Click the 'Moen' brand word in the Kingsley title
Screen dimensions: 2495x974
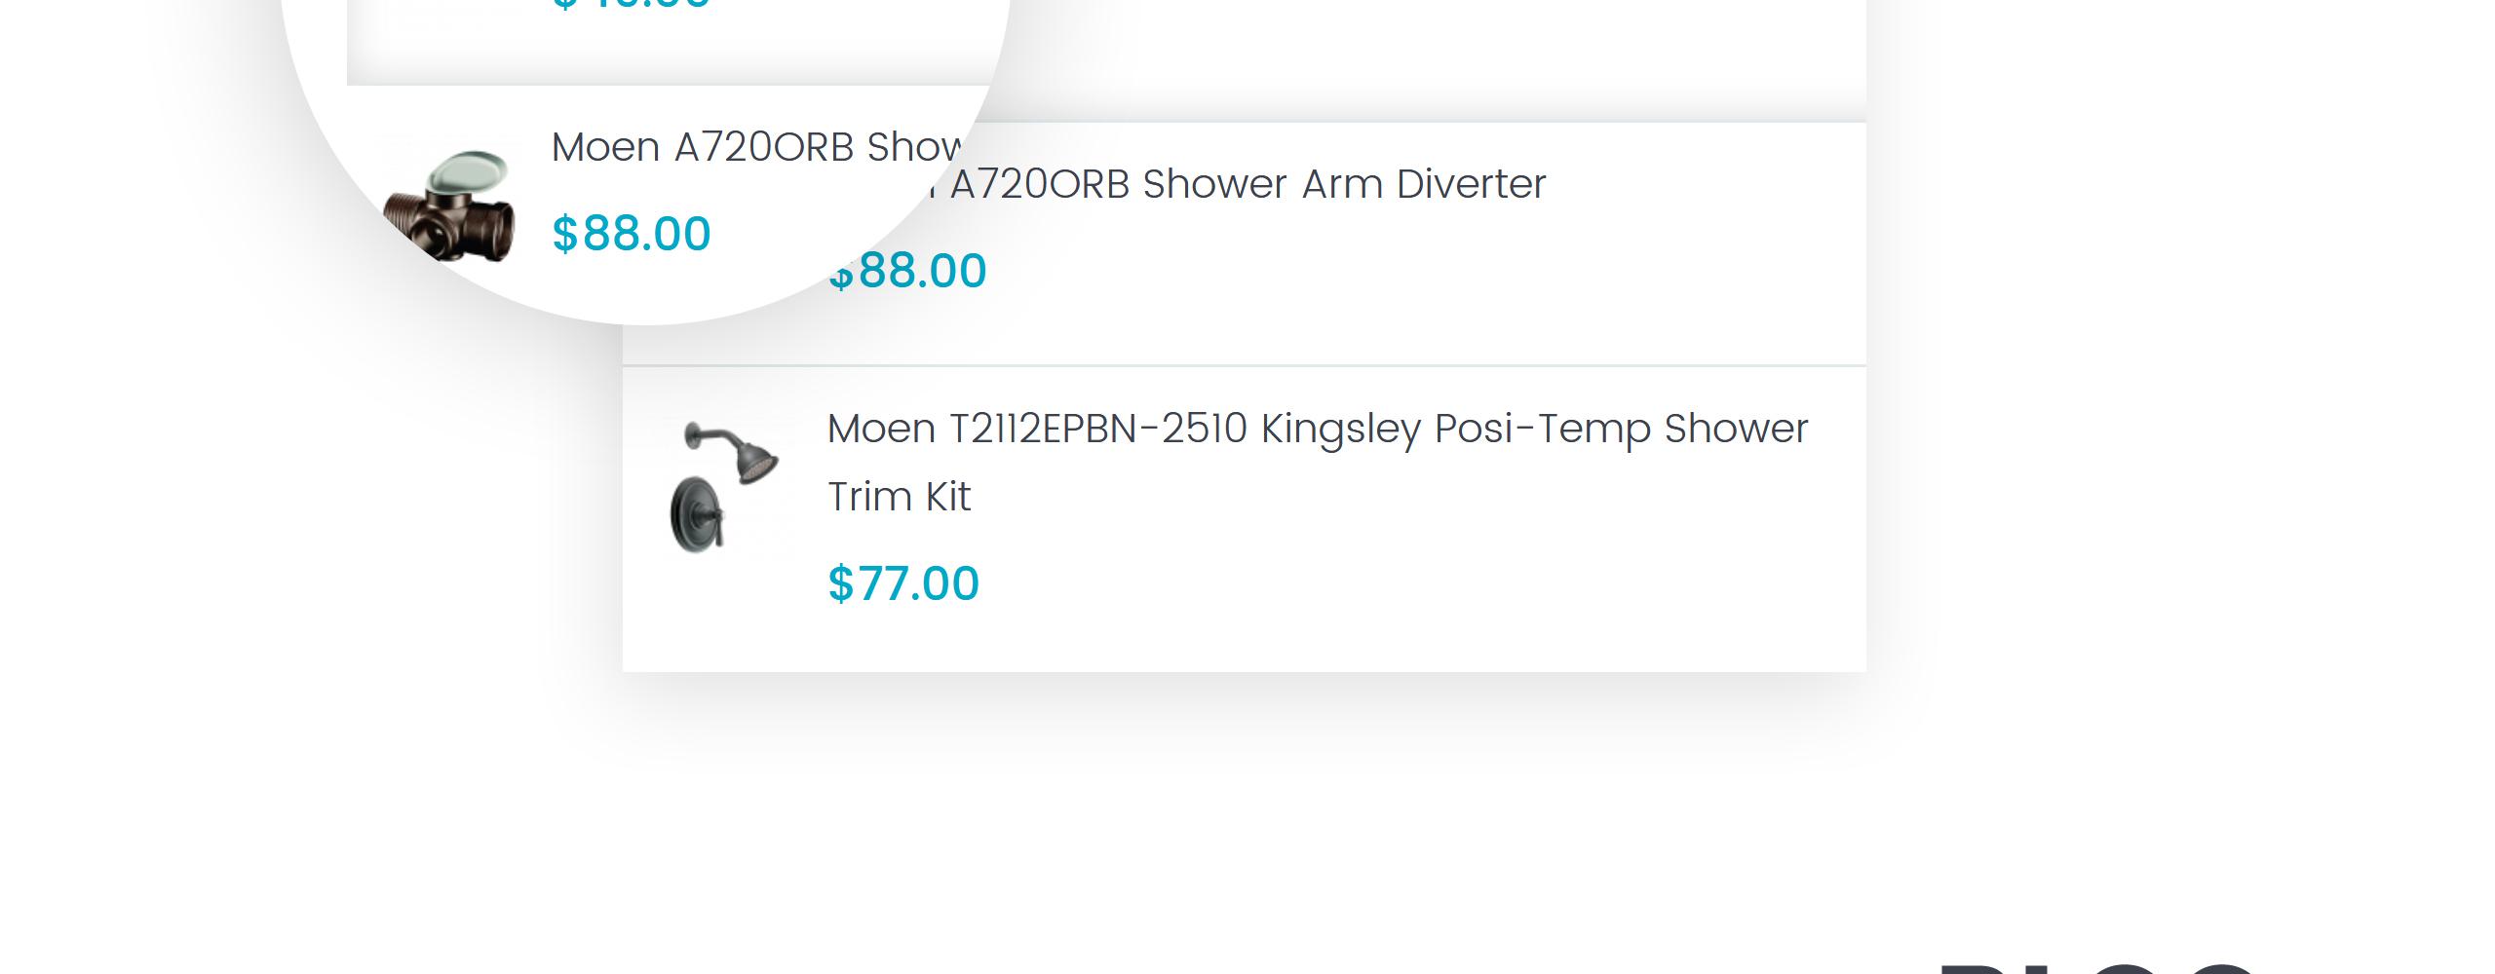pos(882,429)
